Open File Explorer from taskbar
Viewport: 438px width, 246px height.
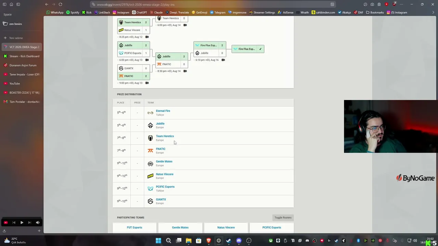[189, 241]
